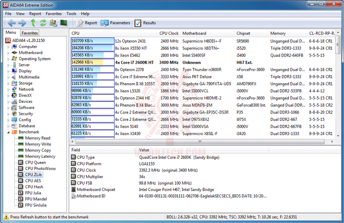Expand the Display tree node
Image resolution: width=344 pixels, height=223 pixels.
[8, 71]
